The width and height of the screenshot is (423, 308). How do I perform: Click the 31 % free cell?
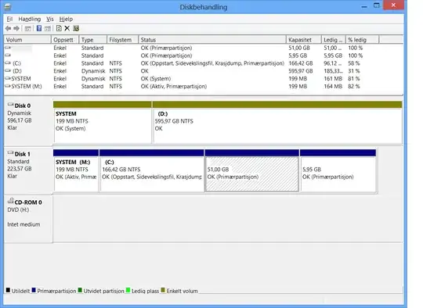point(354,71)
